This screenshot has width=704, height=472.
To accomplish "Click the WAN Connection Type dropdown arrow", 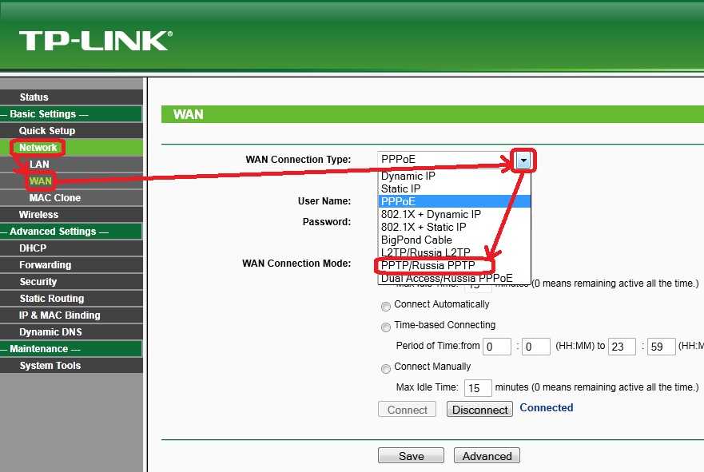I will point(523,161).
